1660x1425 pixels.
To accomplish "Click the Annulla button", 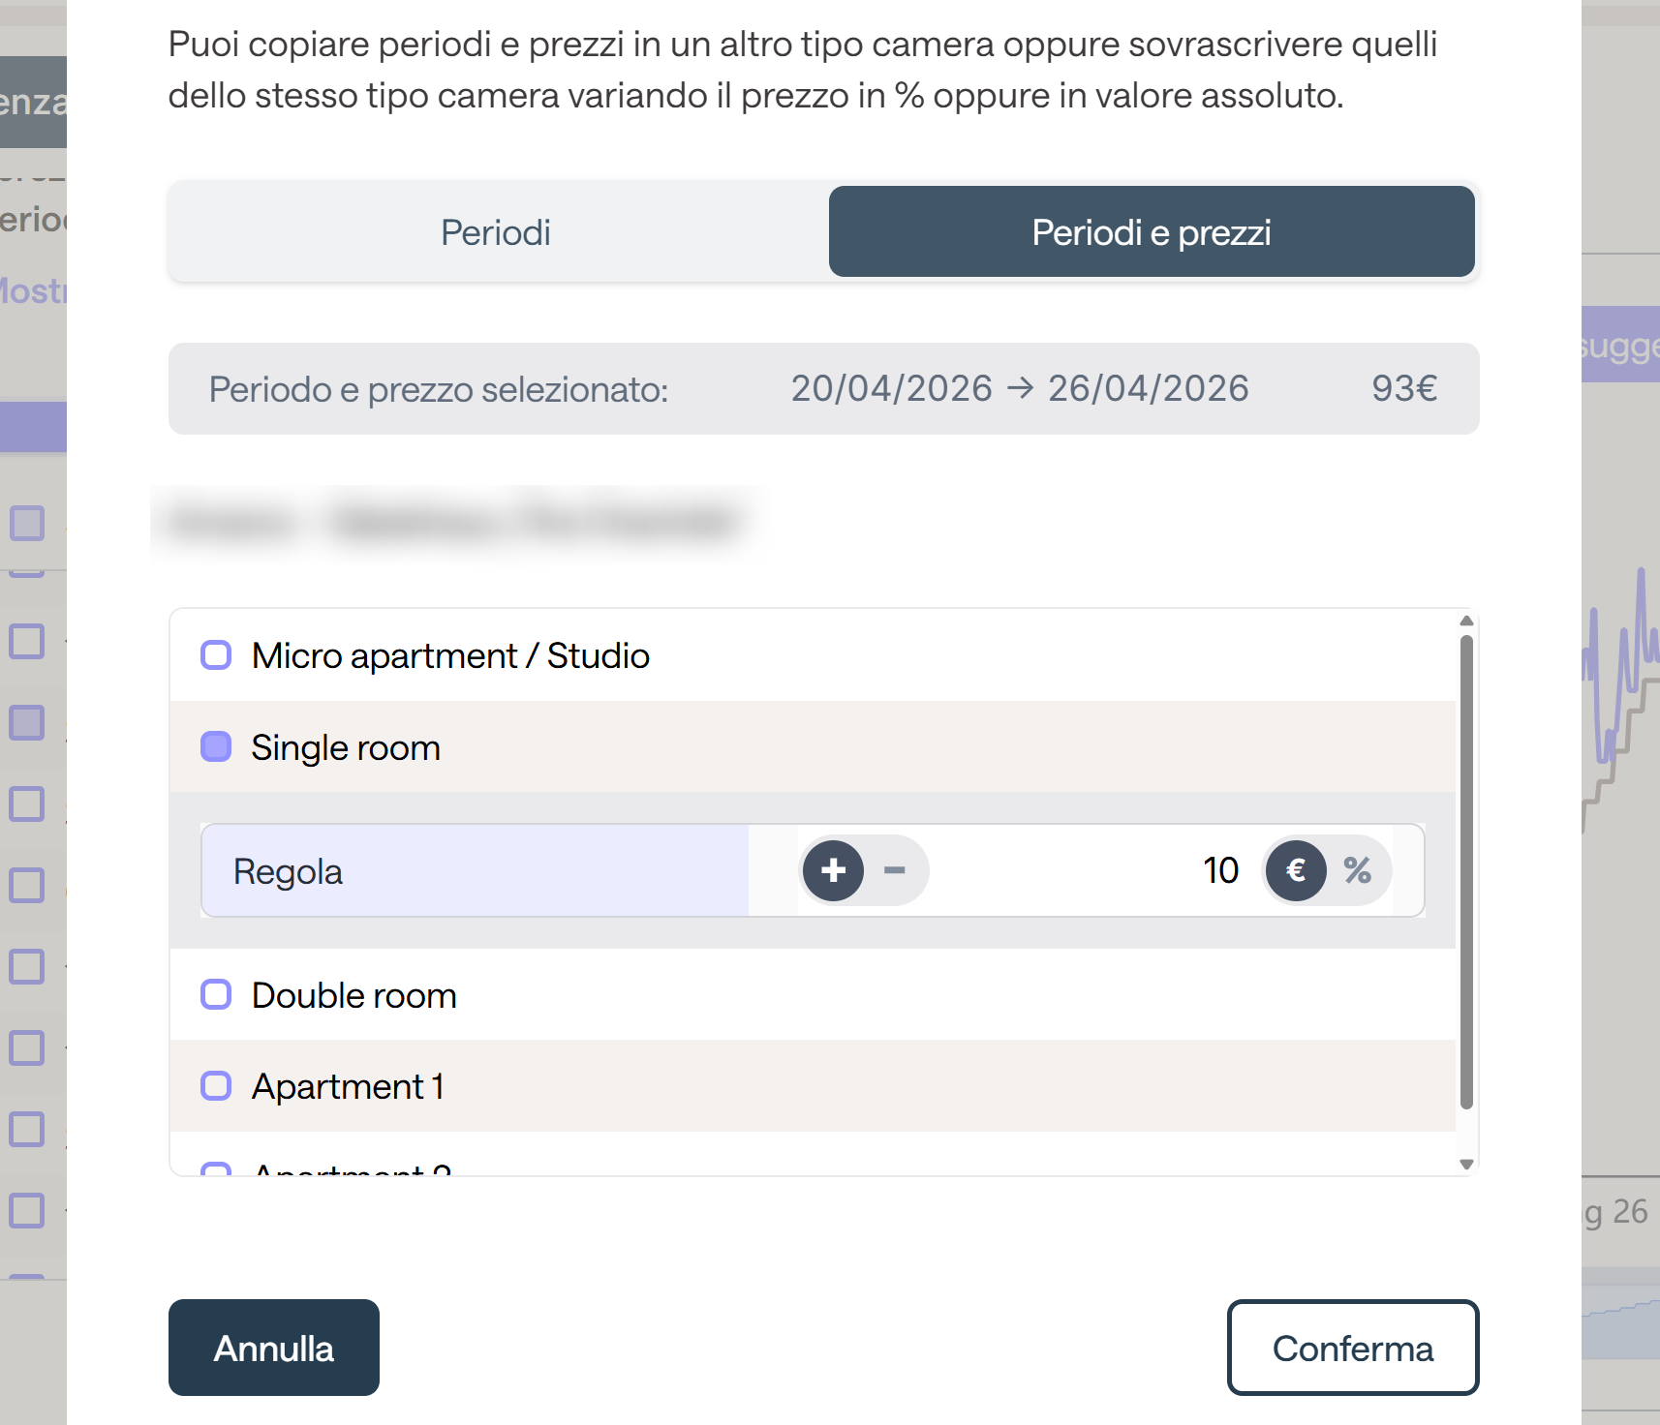I will click(x=274, y=1348).
